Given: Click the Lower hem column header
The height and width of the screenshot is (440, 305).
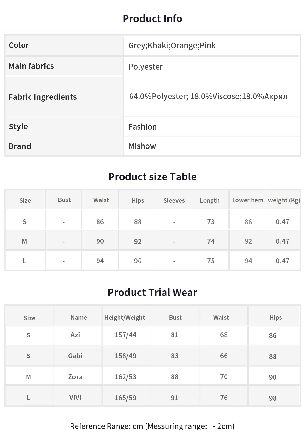Looking at the screenshot, I should [x=247, y=200].
